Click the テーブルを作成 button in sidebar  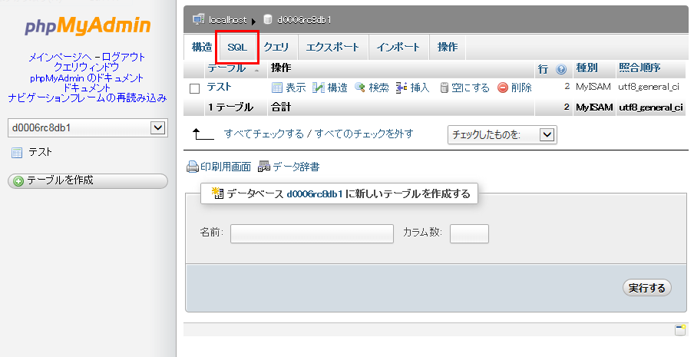tap(88, 180)
